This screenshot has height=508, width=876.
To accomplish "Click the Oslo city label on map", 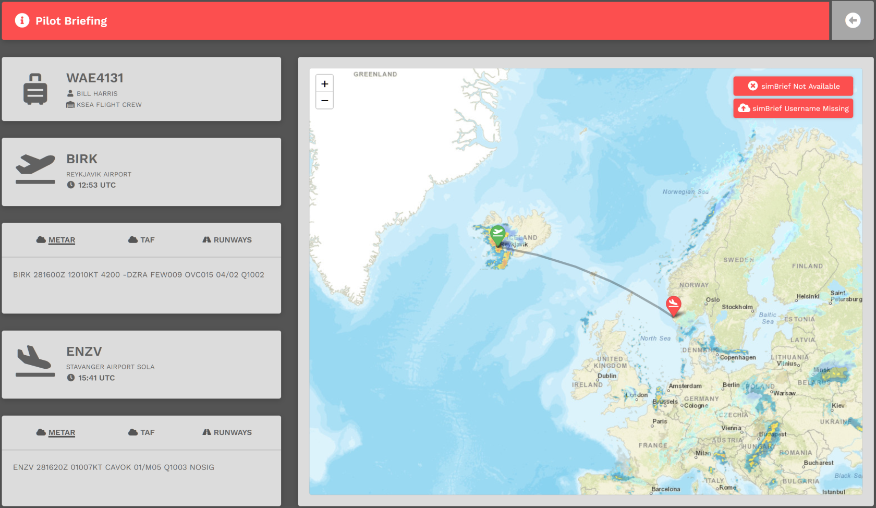I will tap(713, 300).
